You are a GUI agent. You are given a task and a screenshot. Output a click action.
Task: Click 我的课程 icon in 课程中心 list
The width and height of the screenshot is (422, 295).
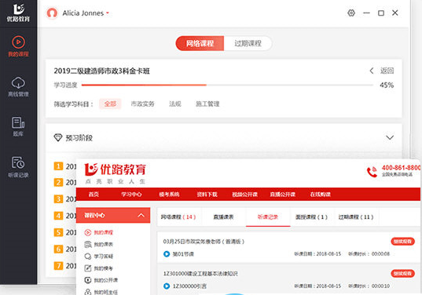(88, 232)
